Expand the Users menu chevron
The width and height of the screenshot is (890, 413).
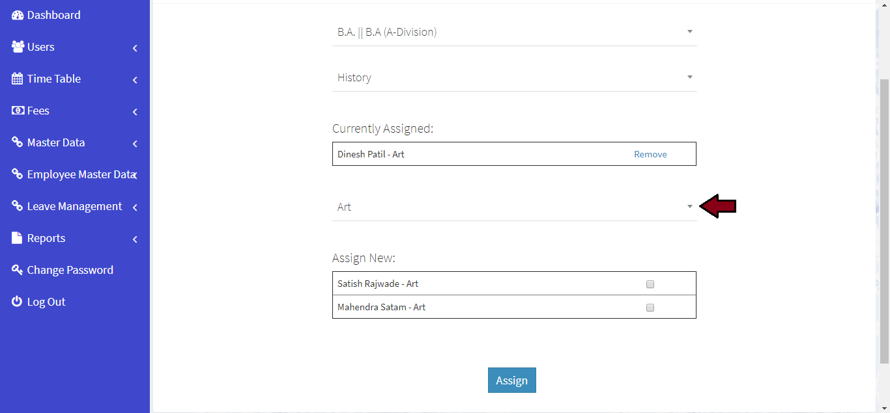(x=135, y=48)
